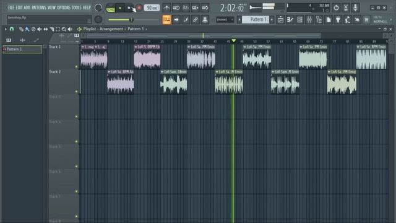The width and height of the screenshot is (396, 223).
Task: Click the tempo 90.000 display
Action: 152,8
